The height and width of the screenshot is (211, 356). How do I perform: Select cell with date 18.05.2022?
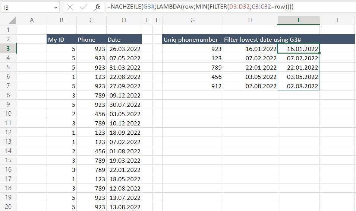click(x=124, y=179)
